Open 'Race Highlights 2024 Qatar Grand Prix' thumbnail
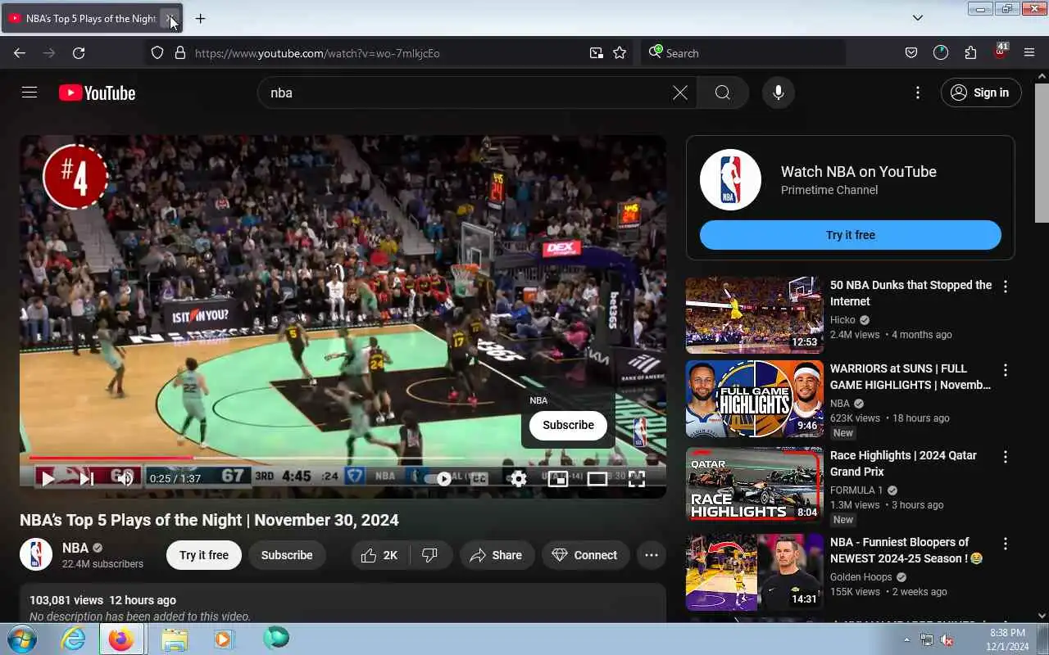 point(754,486)
